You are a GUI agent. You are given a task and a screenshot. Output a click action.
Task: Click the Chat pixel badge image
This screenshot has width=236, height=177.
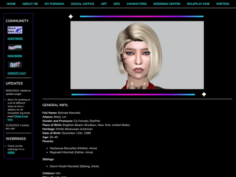click(x=15, y=65)
